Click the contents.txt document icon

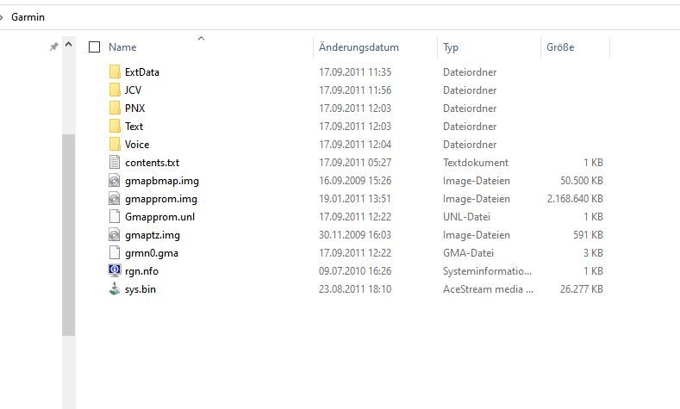click(x=115, y=163)
